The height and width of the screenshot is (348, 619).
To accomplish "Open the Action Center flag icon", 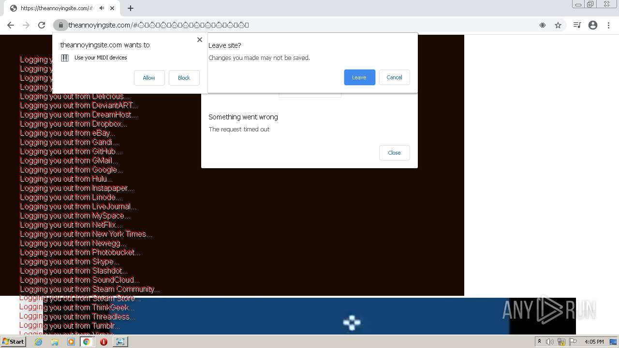I will point(573,342).
